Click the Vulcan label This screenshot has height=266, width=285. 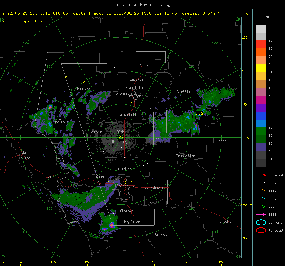pos(161,235)
